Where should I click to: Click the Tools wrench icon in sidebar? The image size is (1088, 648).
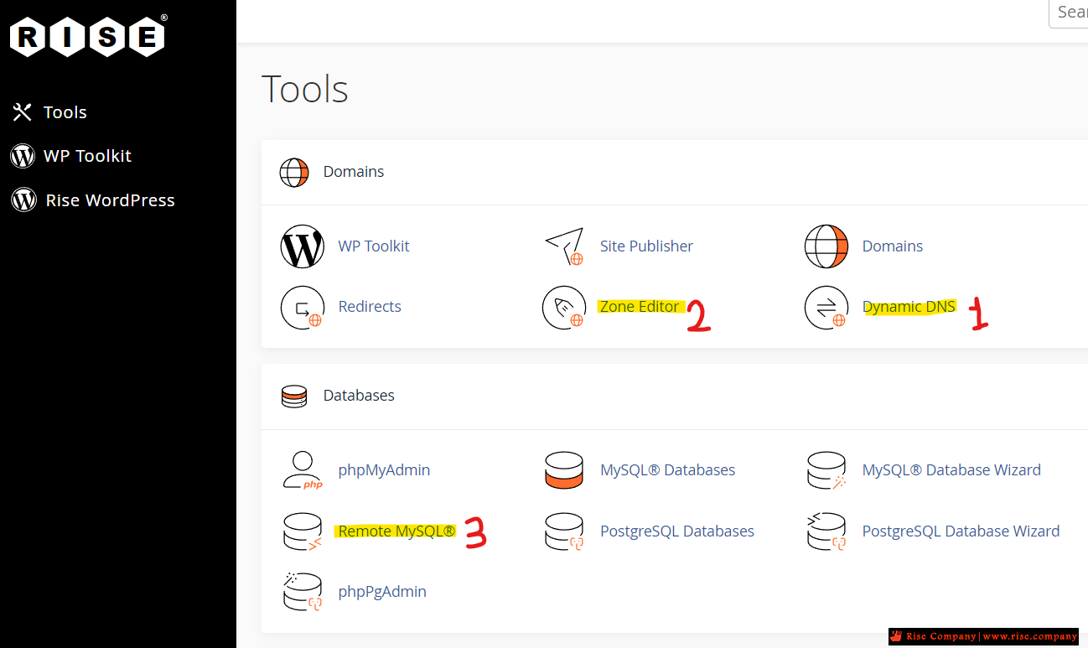point(23,112)
